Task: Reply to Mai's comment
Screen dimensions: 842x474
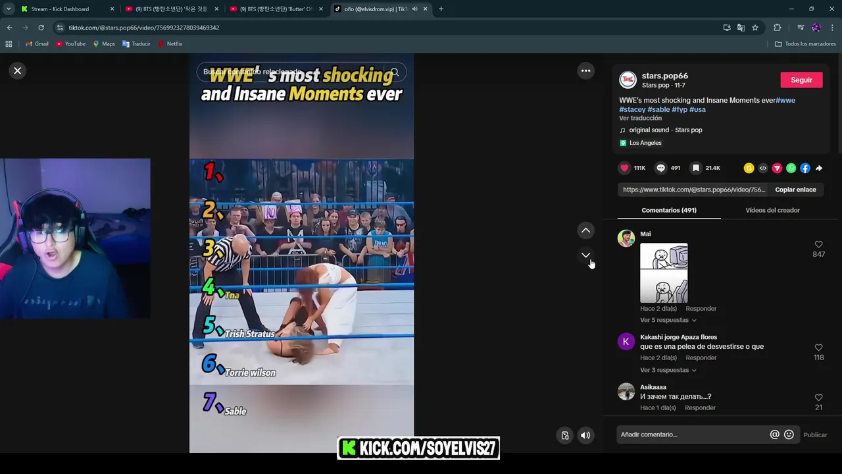Action: pyautogui.click(x=701, y=309)
